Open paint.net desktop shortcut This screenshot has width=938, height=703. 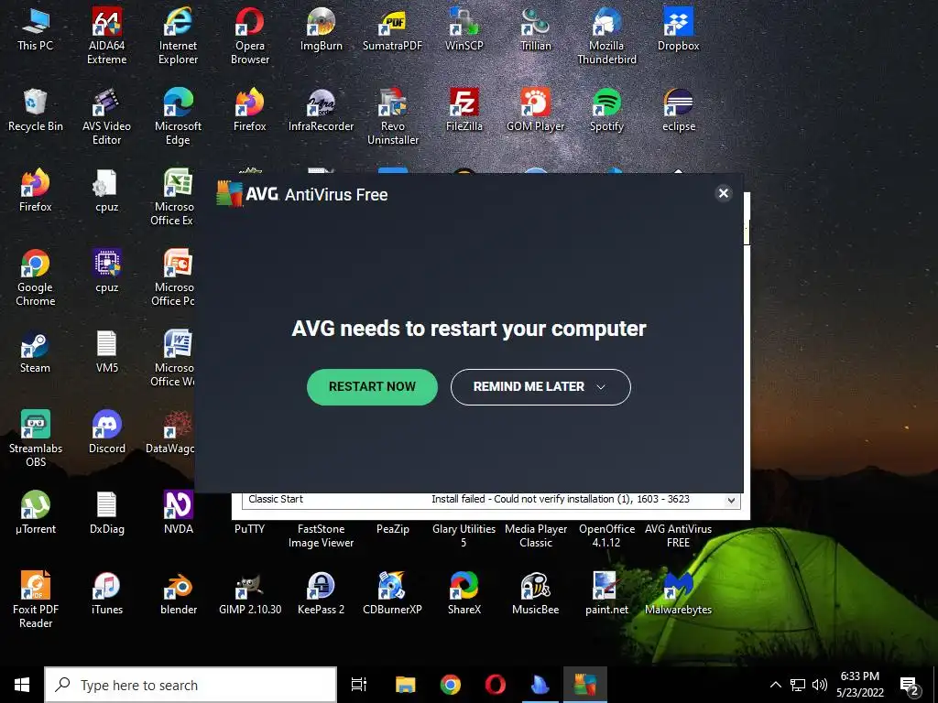[x=606, y=593]
